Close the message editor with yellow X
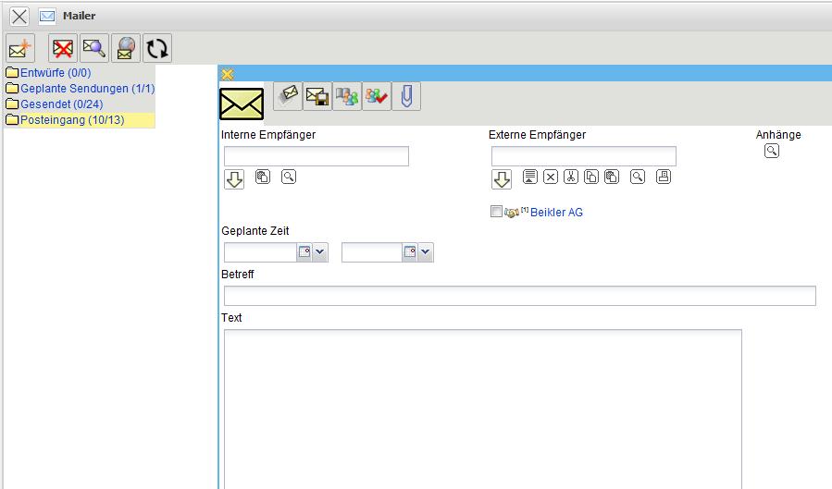Image resolution: width=832 pixels, height=489 pixels. (x=228, y=74)
